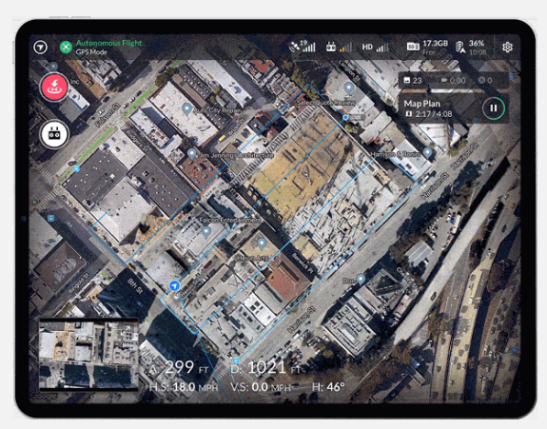
Task: Select the Jim Jennings Architecture map pin
Action: pyautogui.click(x=191, y=153)
